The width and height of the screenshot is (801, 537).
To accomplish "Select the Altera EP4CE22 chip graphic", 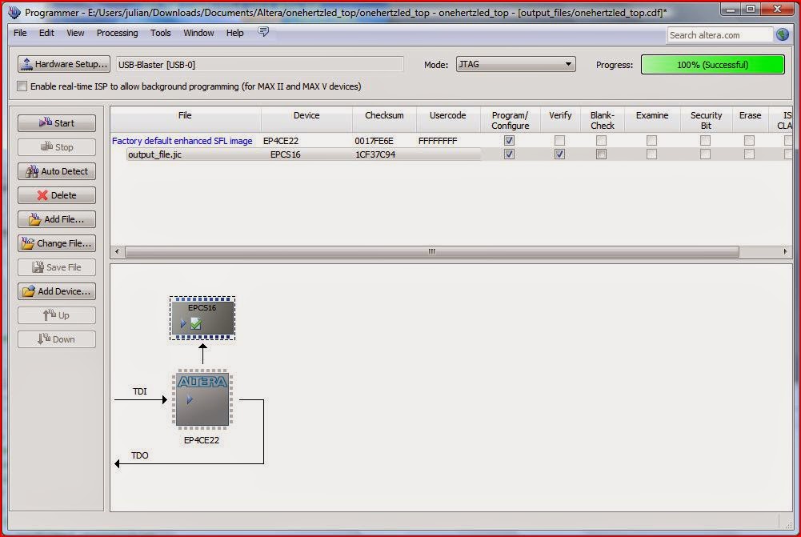I will [x=202, y=399].
